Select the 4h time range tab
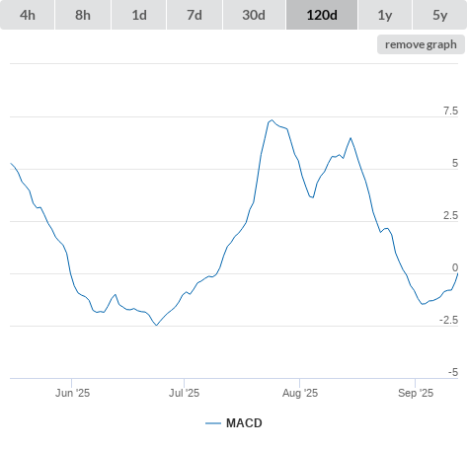Viewport: 468px width, 449px height. tap(28, 15)
